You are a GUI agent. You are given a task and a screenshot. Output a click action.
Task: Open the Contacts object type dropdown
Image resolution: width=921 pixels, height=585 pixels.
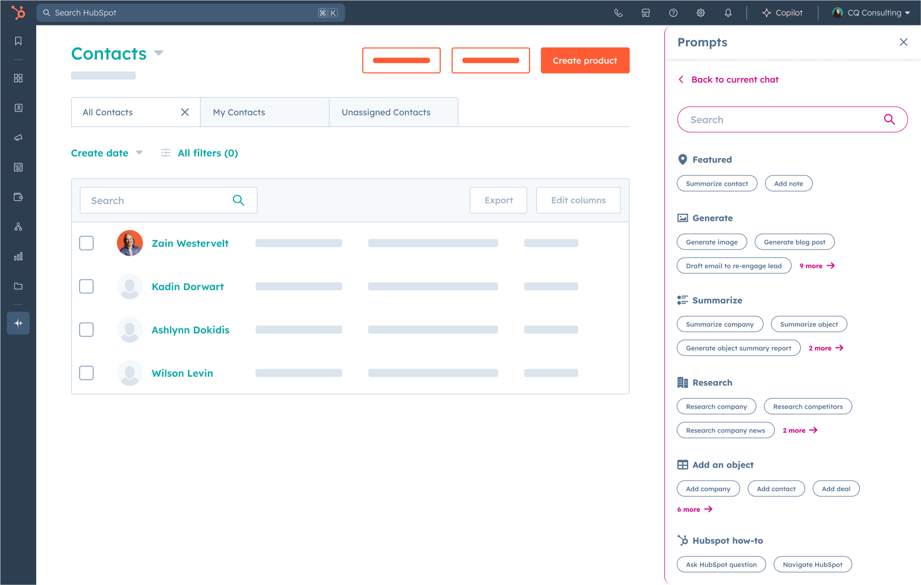158,53
